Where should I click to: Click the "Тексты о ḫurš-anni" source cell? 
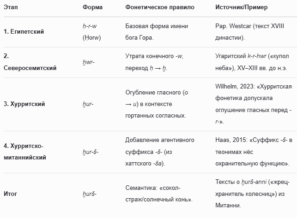254,194
